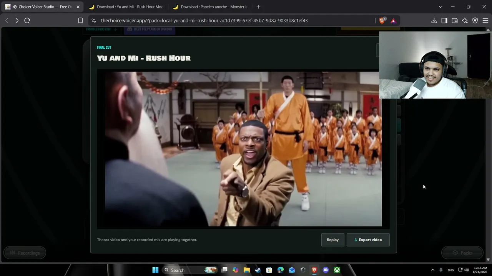Show hidden system tray icons
Image resolution: width=492 pixels, height=276 pixels.
[432, 270]
